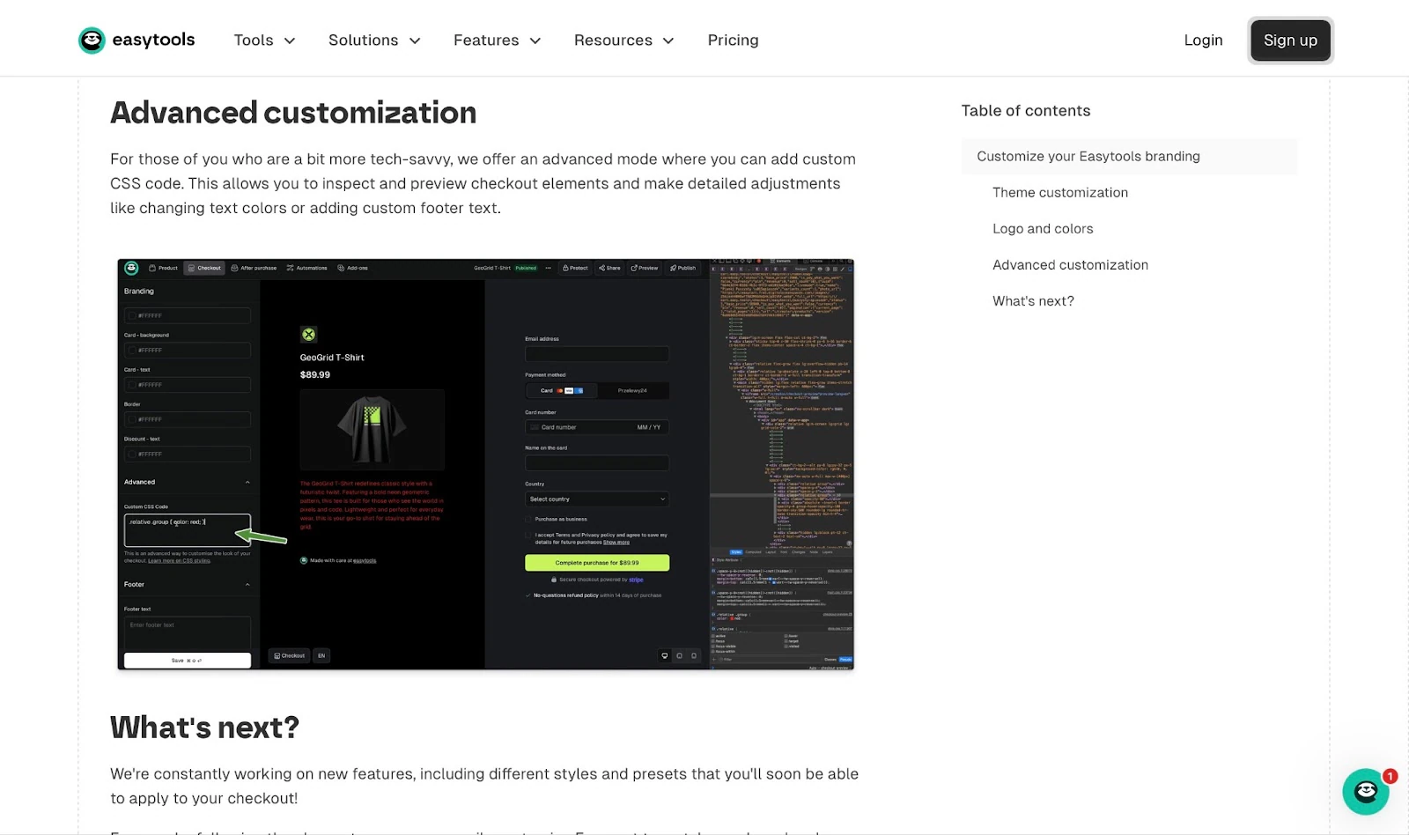Click the red notification badge on chat
The height and width of the screenshot is (835, 1409).
[1390, 776]
